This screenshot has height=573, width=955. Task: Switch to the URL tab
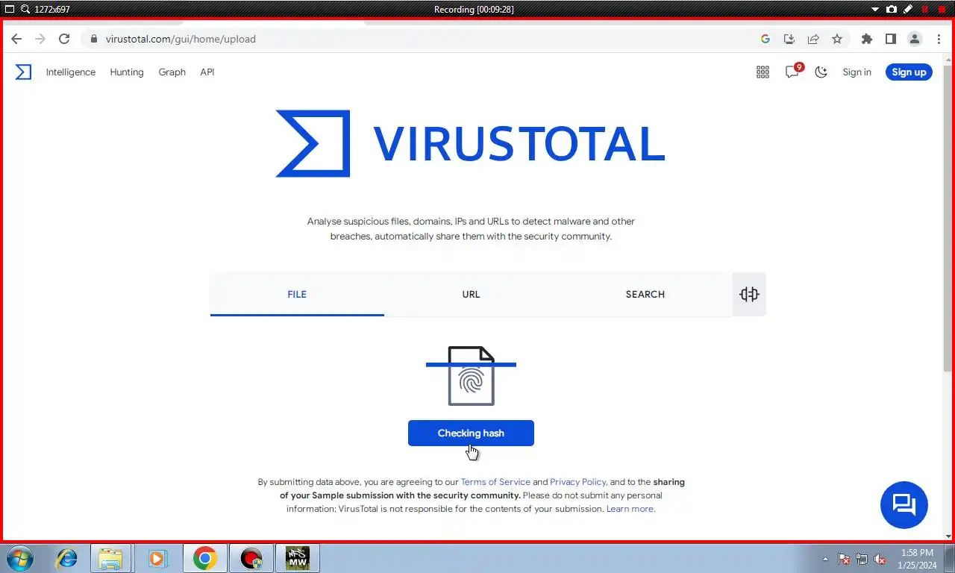471,294
